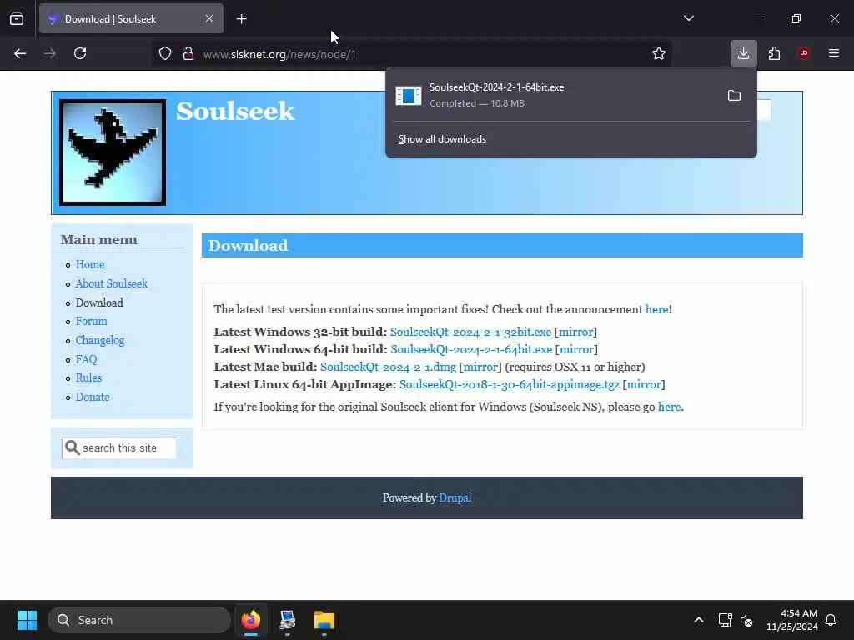Image resolution: width=854 pixels, height=640 pixels.
Task: Open a new tab with plus button
Action: [242, 19]
